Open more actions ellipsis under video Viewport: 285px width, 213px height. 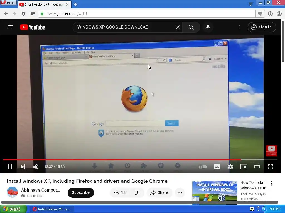click(x=180, y=192)
